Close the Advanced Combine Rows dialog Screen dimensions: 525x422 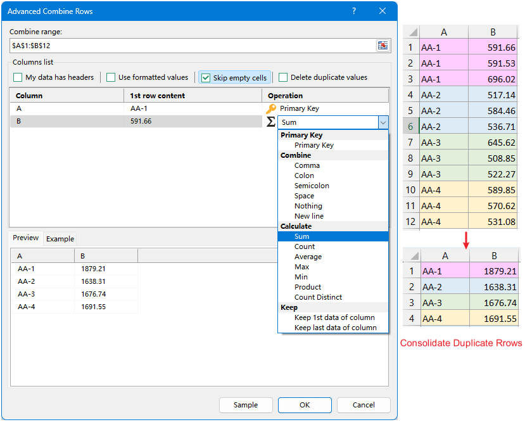(x=383, y=11)
